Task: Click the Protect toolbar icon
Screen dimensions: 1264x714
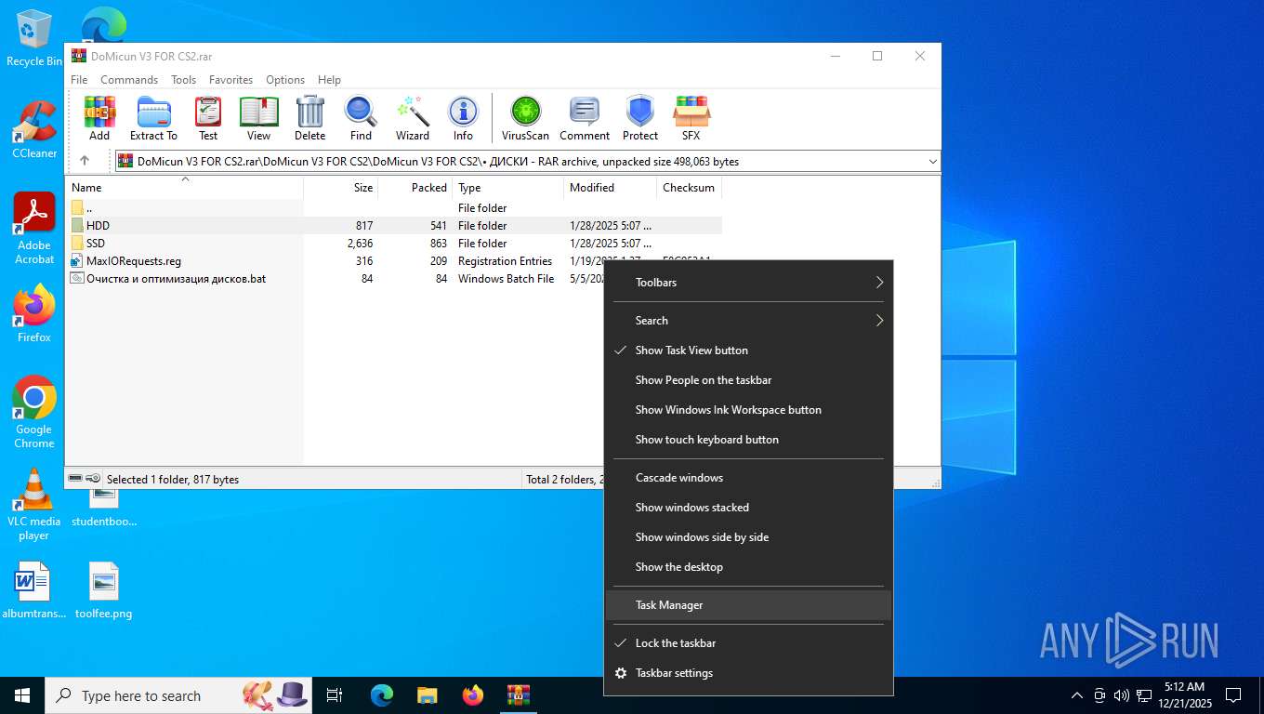Action: pos(640,118)
